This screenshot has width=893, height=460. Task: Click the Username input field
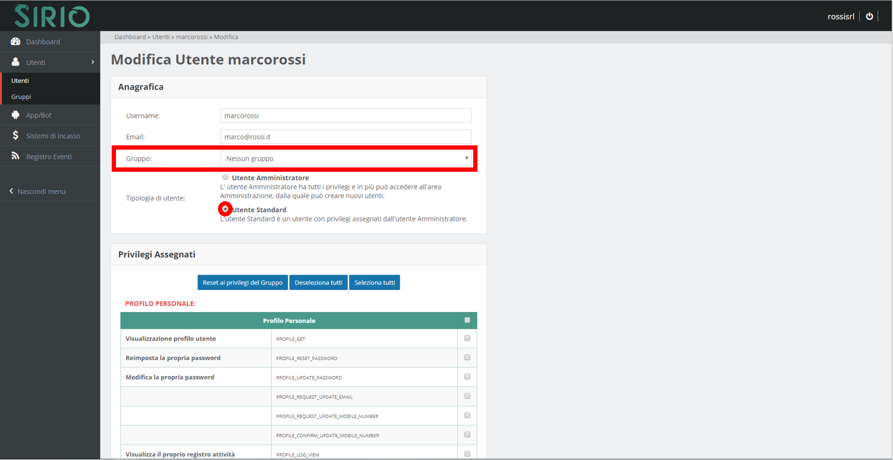[x=346, y=115]
